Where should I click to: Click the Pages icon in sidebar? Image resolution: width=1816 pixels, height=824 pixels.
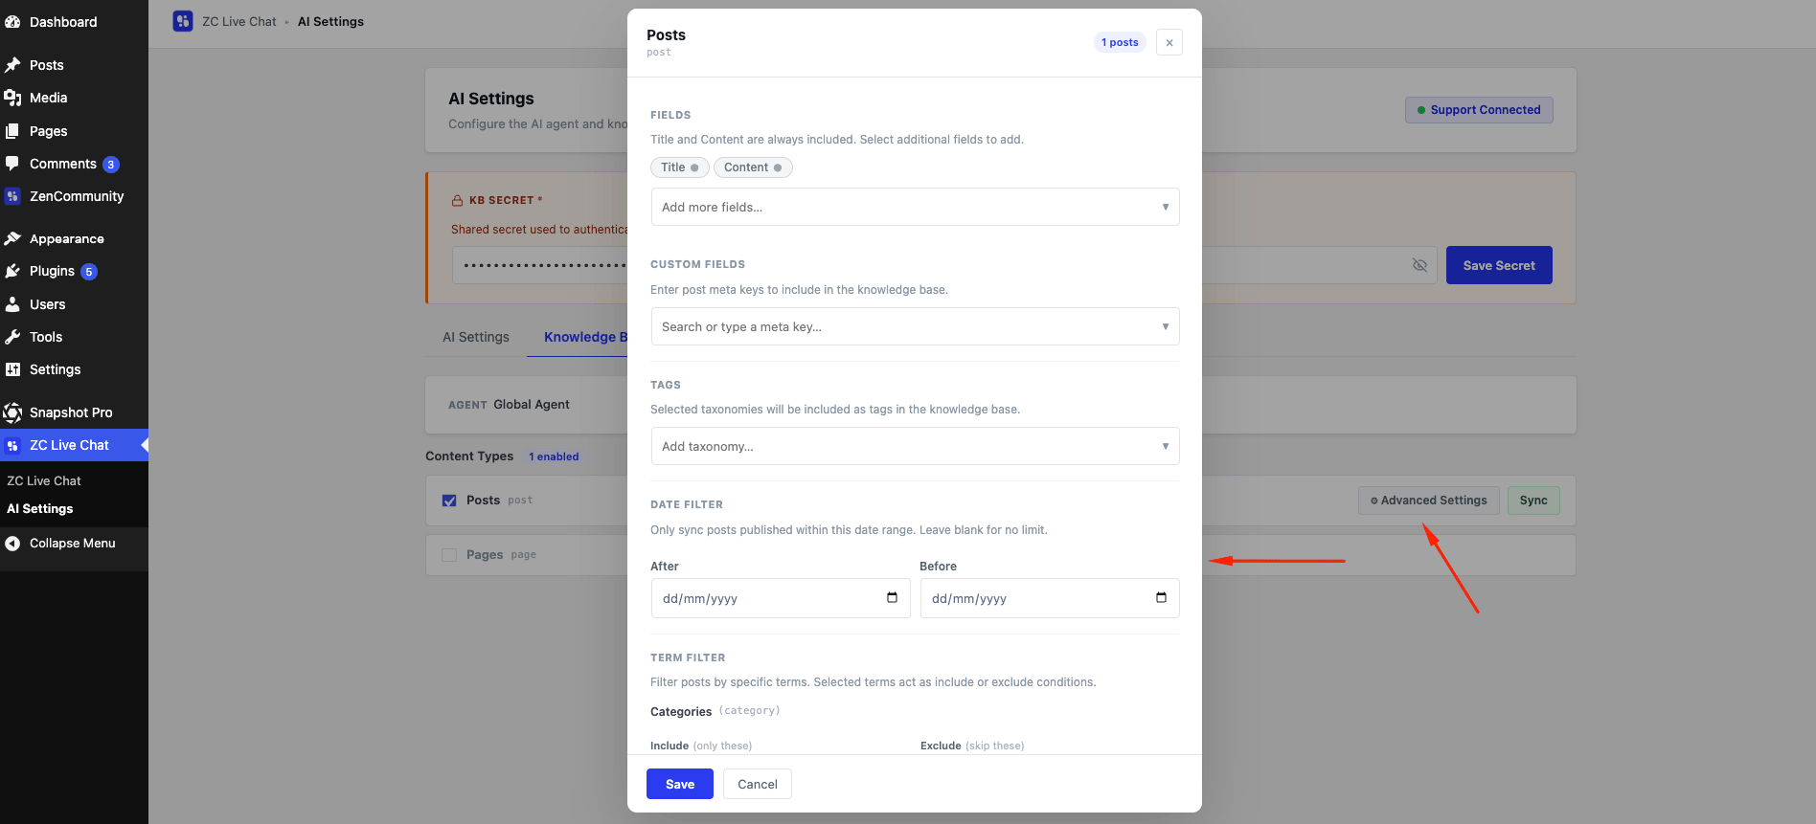pyautogui.click(x=12, y=131)
